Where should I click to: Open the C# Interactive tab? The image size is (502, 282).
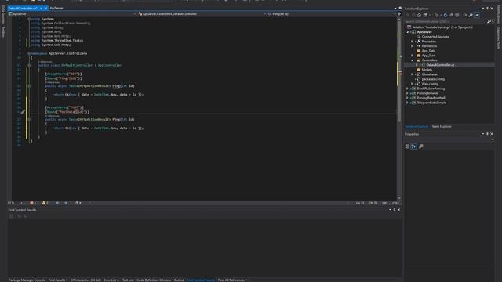85,280
